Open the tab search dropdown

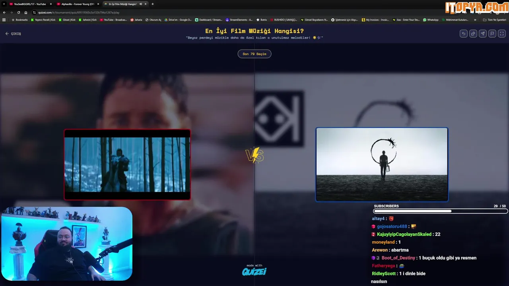[4, 4]
